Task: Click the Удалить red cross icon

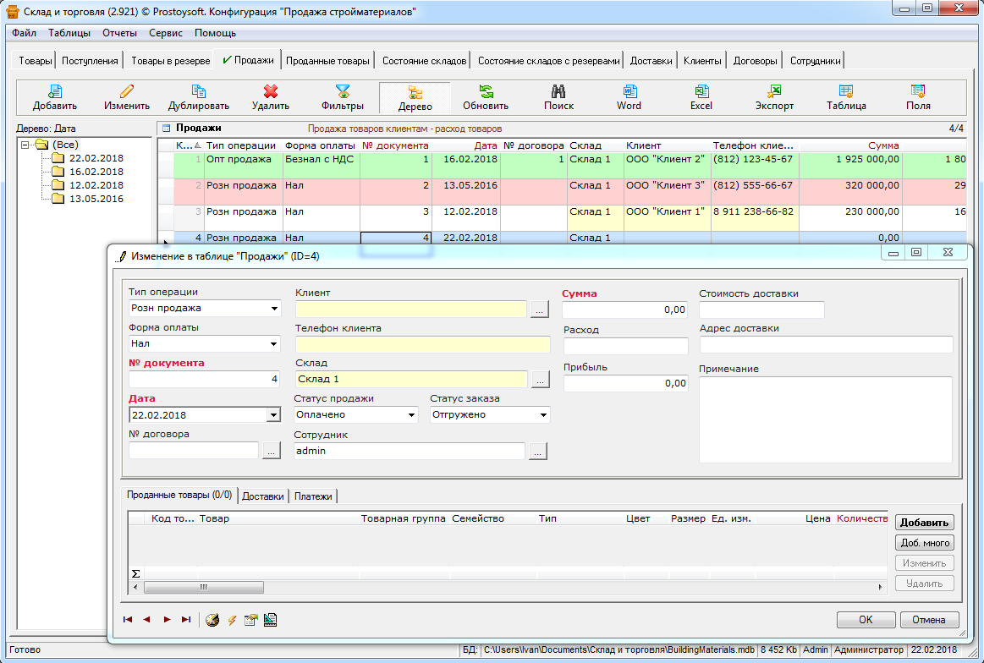Action: point(271,91)
